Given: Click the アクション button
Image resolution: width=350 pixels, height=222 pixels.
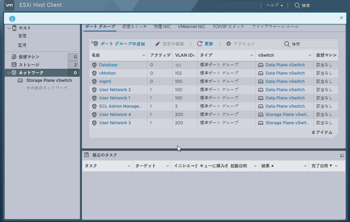Looking at the screenshot, I should (240, 44).
